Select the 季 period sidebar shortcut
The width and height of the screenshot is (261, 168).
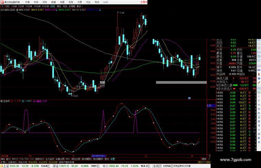(259, 138)
